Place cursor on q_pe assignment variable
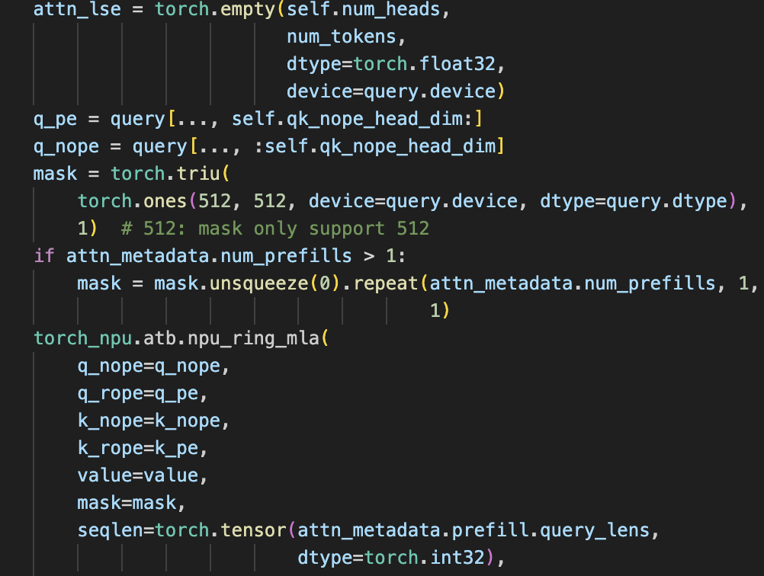 55,120
